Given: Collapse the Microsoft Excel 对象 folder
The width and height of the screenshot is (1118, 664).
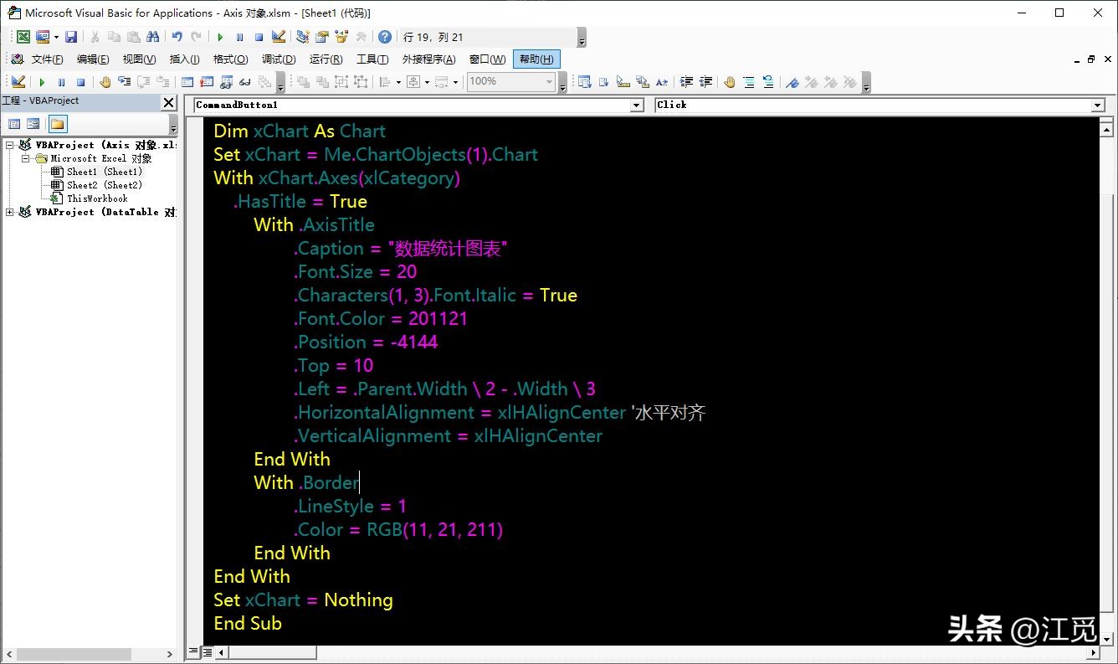Looking at the screenshot, I should coord(25,158).
